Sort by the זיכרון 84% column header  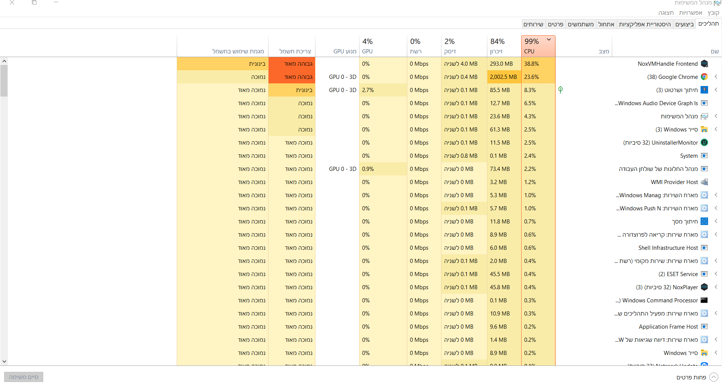504,46
